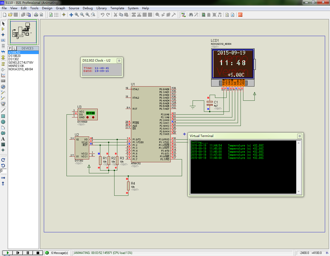Toggle the false origin crosshair
The width and height of the screenshot is (330, 256).
tap(64, 15)
